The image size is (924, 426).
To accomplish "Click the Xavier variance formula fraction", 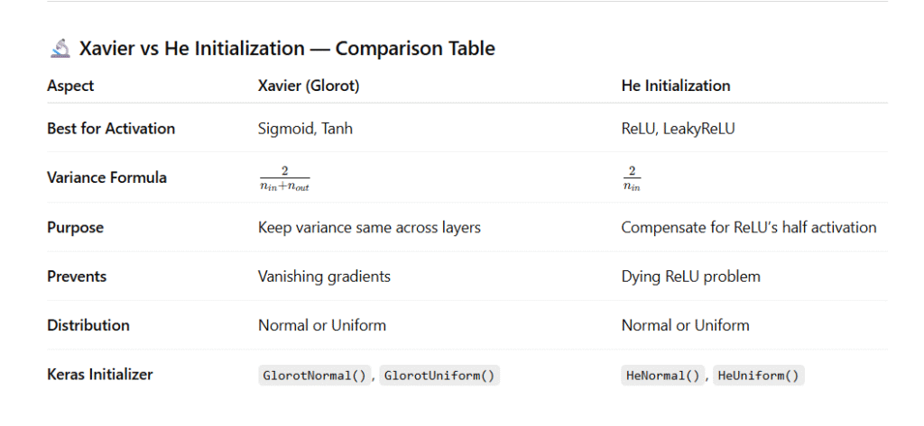I will pos(283,178).
